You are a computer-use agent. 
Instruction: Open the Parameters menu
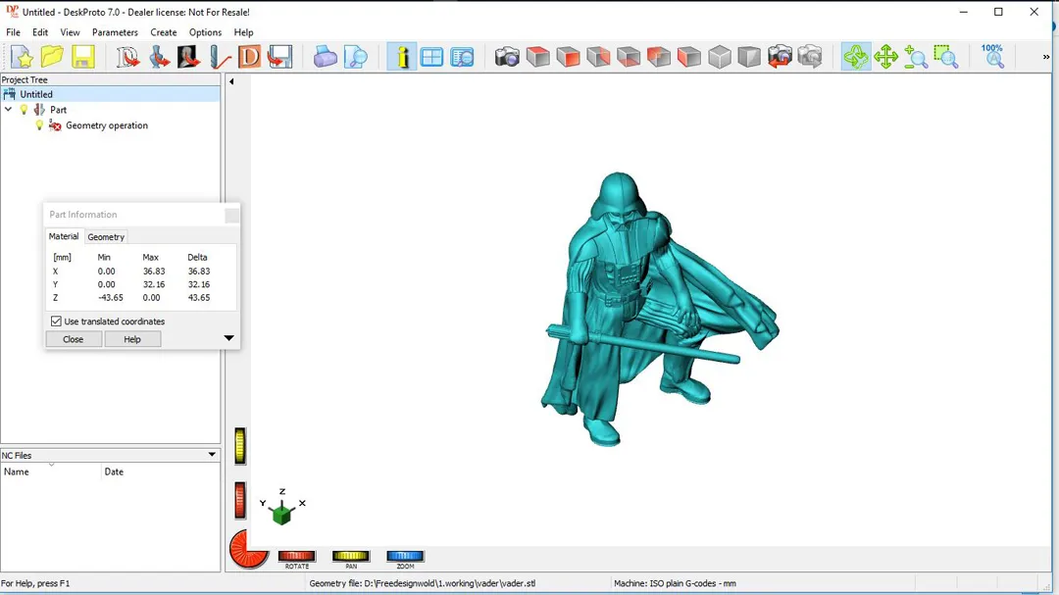coord(115,32)
